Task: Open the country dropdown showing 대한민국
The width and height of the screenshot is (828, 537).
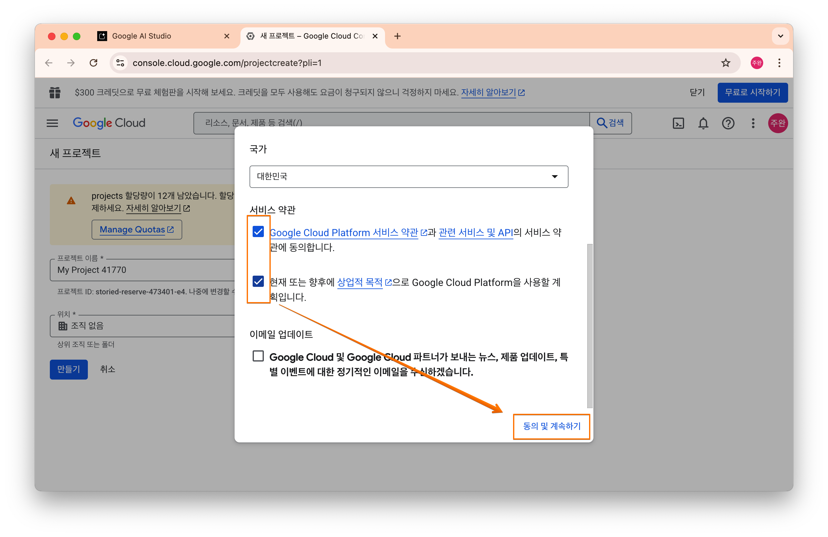Action: [408, 177]
